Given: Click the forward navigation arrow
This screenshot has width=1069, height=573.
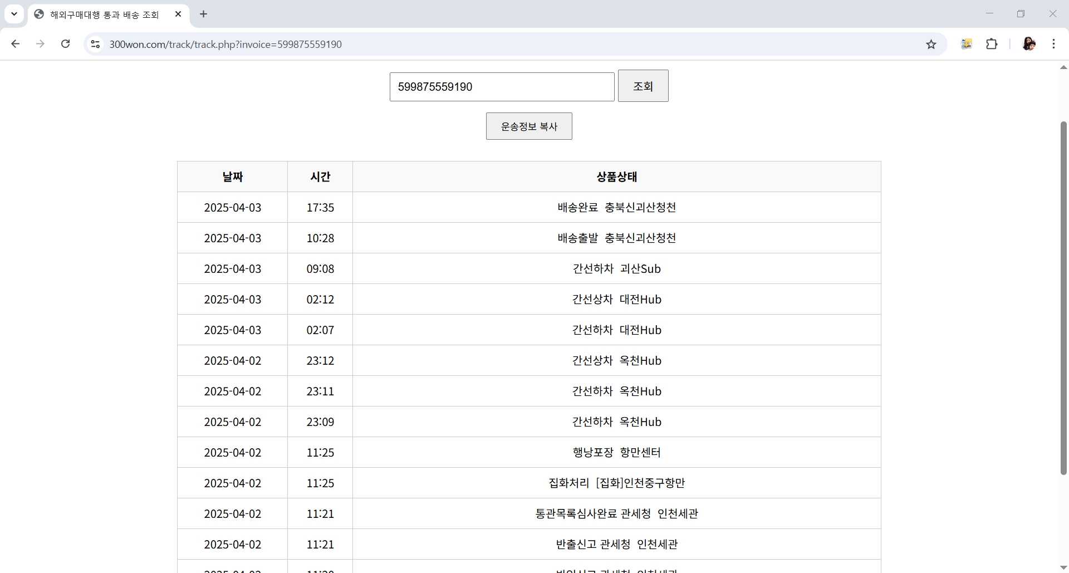Looking at the screenshot, I should coord(40,44).
